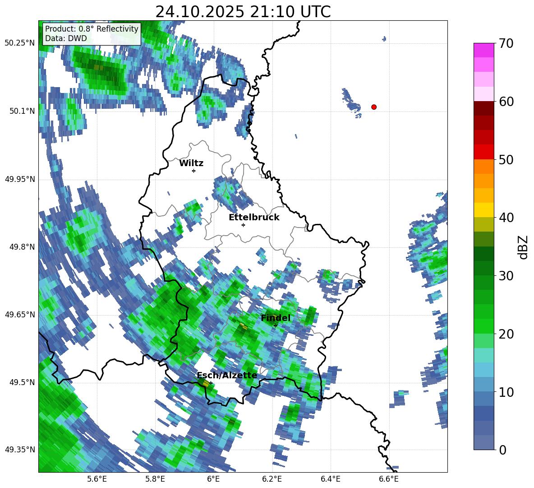This screenshot has width=534, height=488.
Task: Click the dark red swatch just below 60
Action: click(x=483, y=108)
